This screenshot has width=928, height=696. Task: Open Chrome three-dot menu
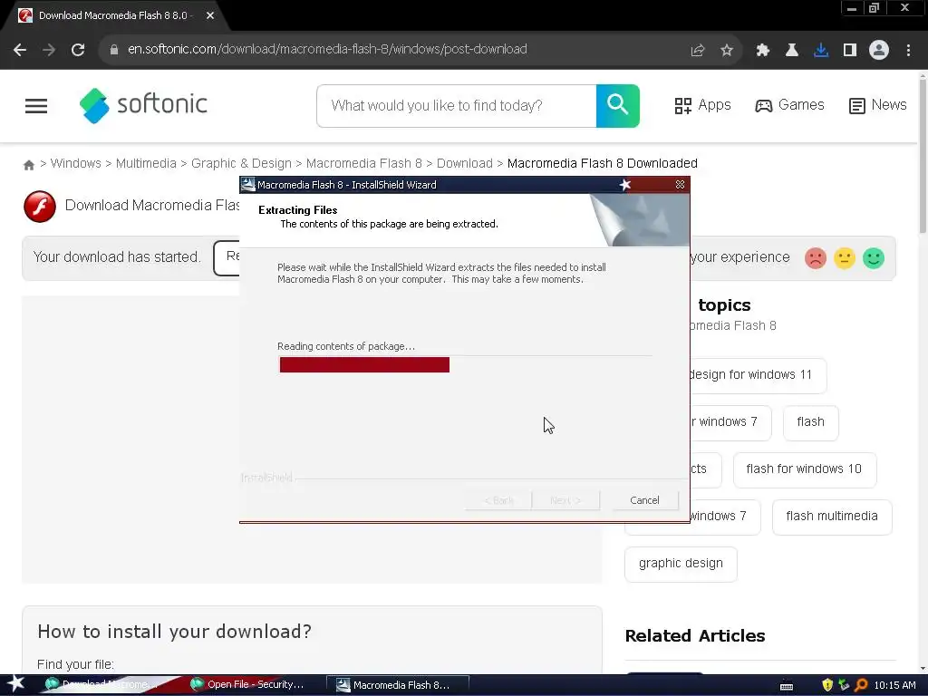[x=908, y=51]
